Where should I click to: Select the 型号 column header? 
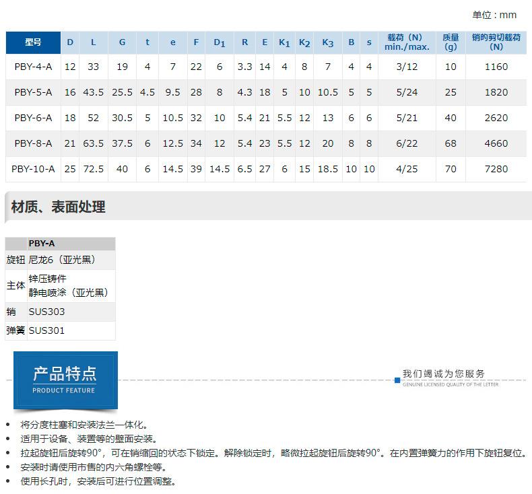coord(33,42)
